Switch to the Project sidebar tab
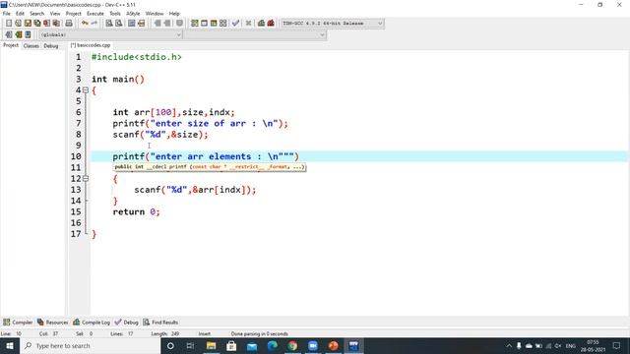The image size is (630, 354). 11,45
